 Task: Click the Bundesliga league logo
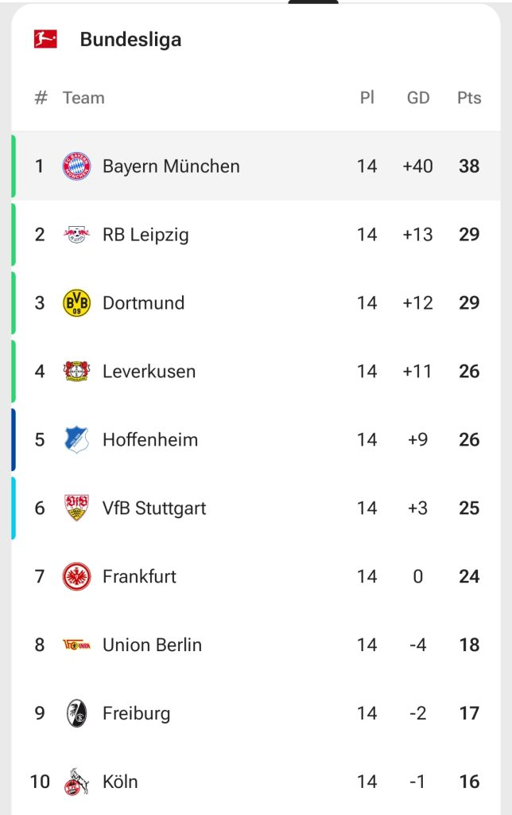click(x=45, y=39)
